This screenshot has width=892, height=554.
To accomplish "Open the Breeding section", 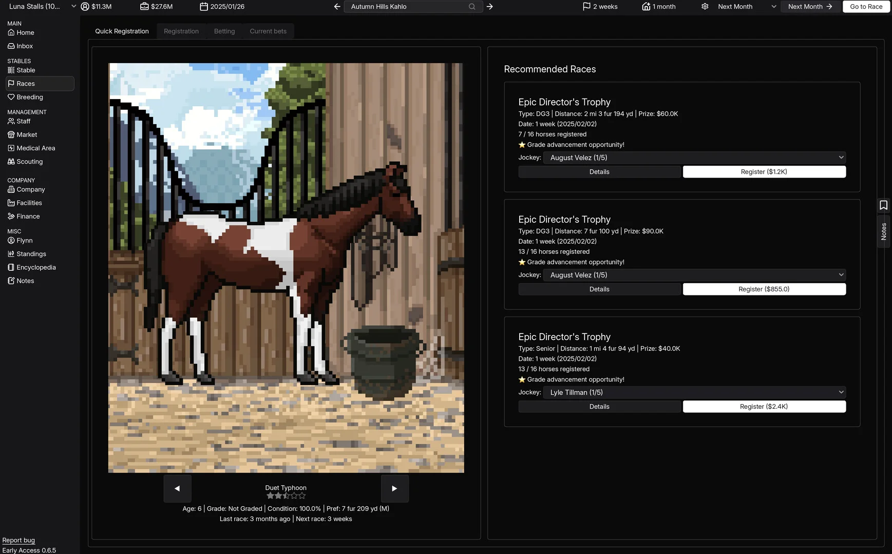I will click(29, 97).
